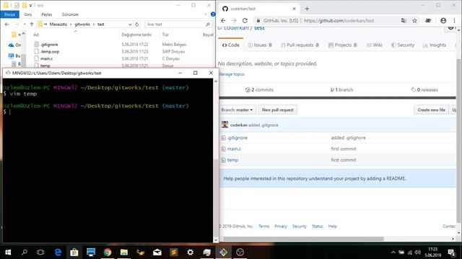Click translate page icon in address bar
The height and width of the screenshot is (259, 462).
pos(404,21)
